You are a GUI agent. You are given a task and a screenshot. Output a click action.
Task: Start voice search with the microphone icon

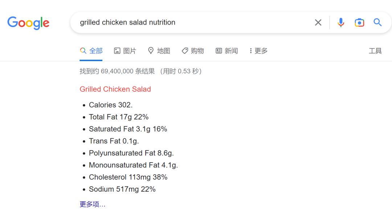point(341,22)
